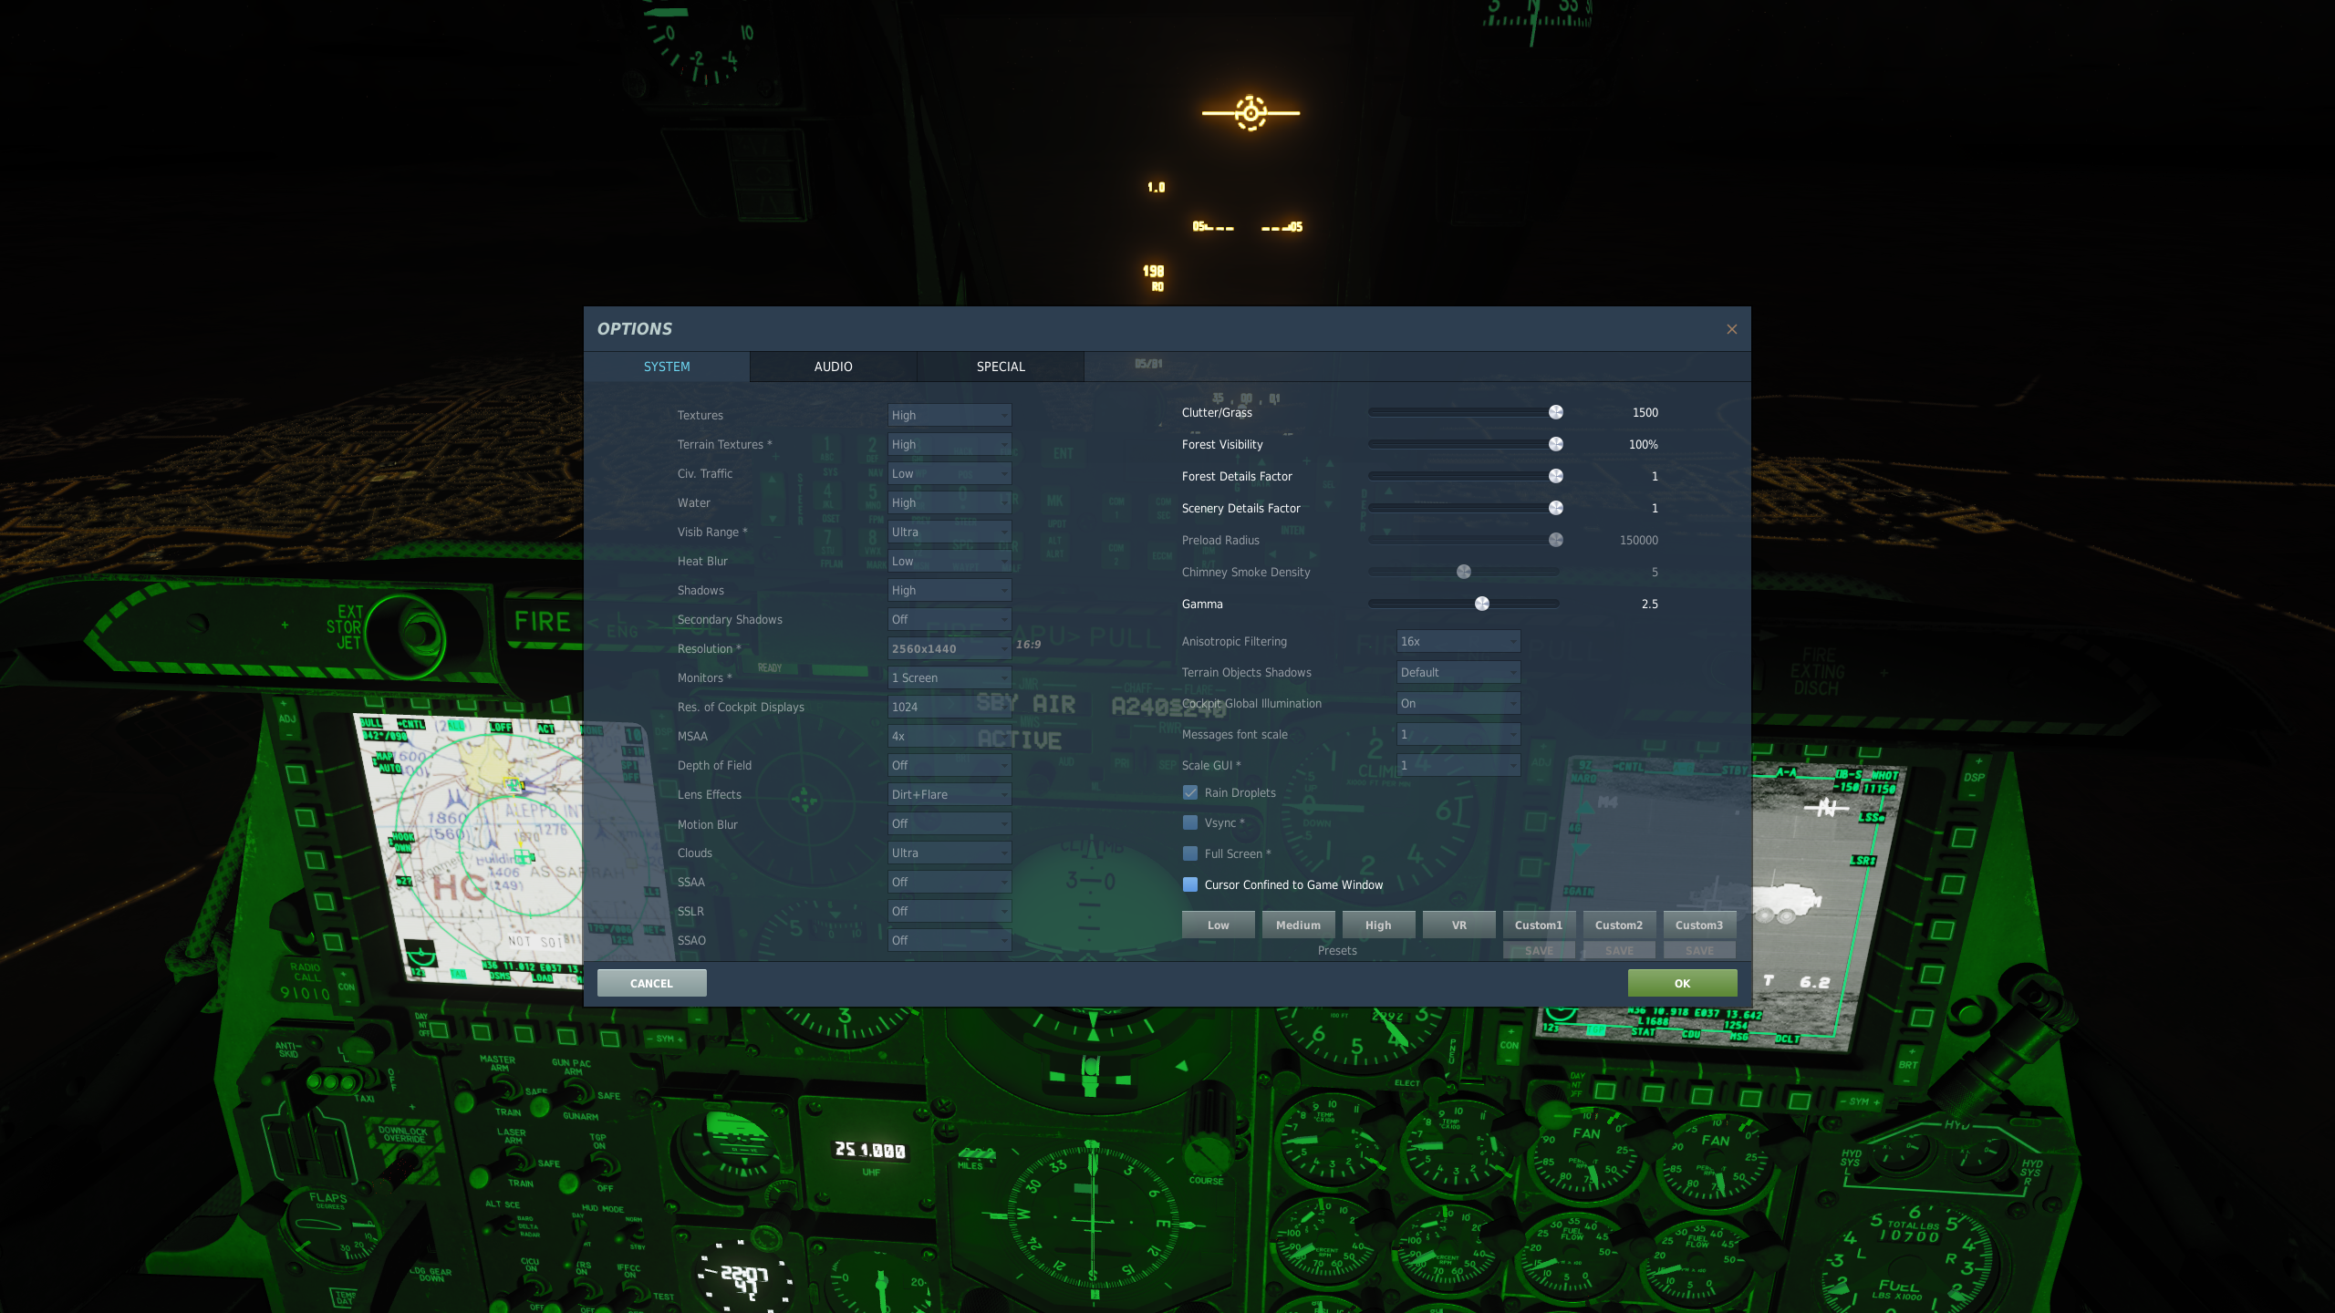Apply the Medium preset
This screenshot has width=2335, height=1313.
point(1299,925)
